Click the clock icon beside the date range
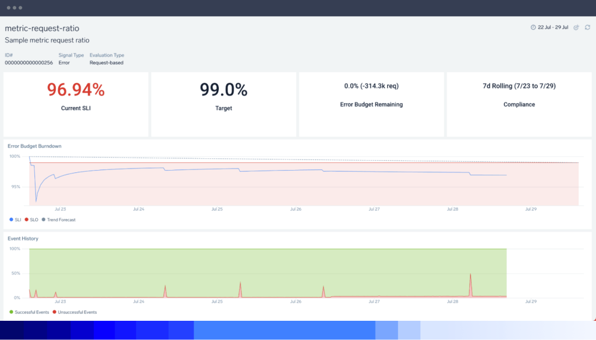This screenshot has height=340, width=596. (533, 27)
